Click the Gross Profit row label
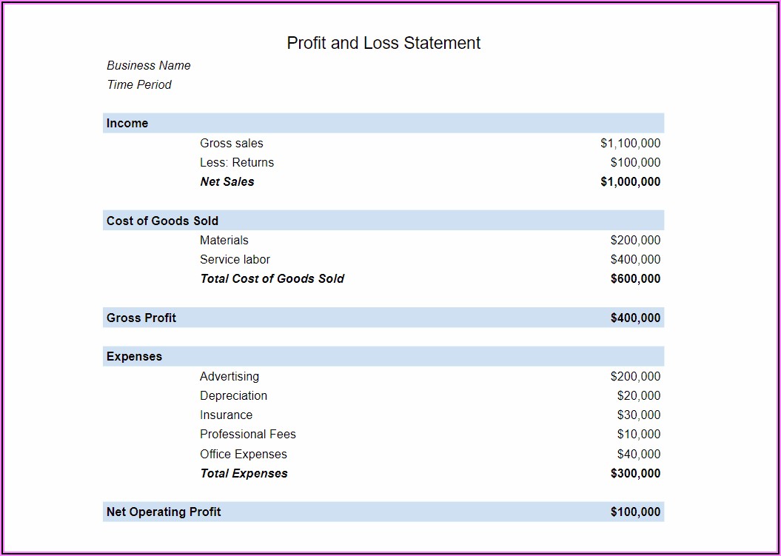 141,318
